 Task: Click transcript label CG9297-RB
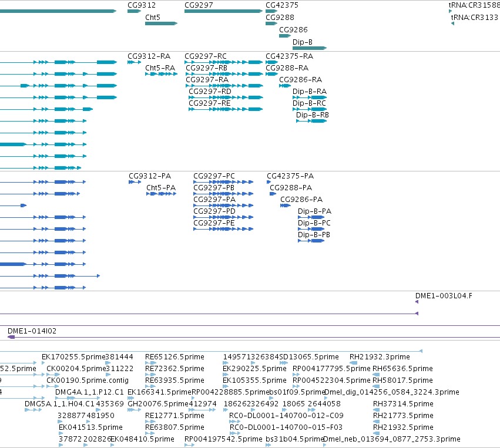pyautogui.click(x=207, y=68)
